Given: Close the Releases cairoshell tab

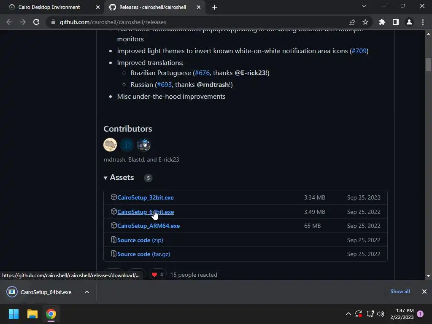Looking at the screenshot, I should tap(199, 7).
